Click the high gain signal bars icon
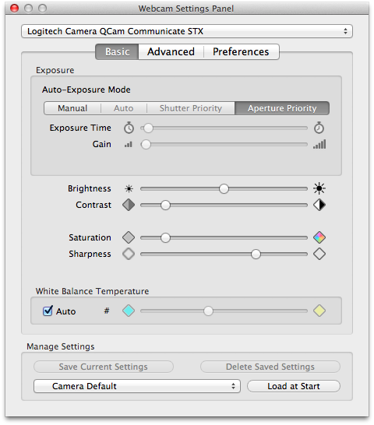The width and height of the screenshot is (374, 425). point(319,144)
